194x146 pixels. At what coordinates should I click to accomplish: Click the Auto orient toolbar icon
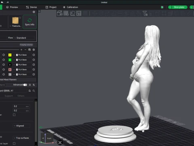click(72, 13)
